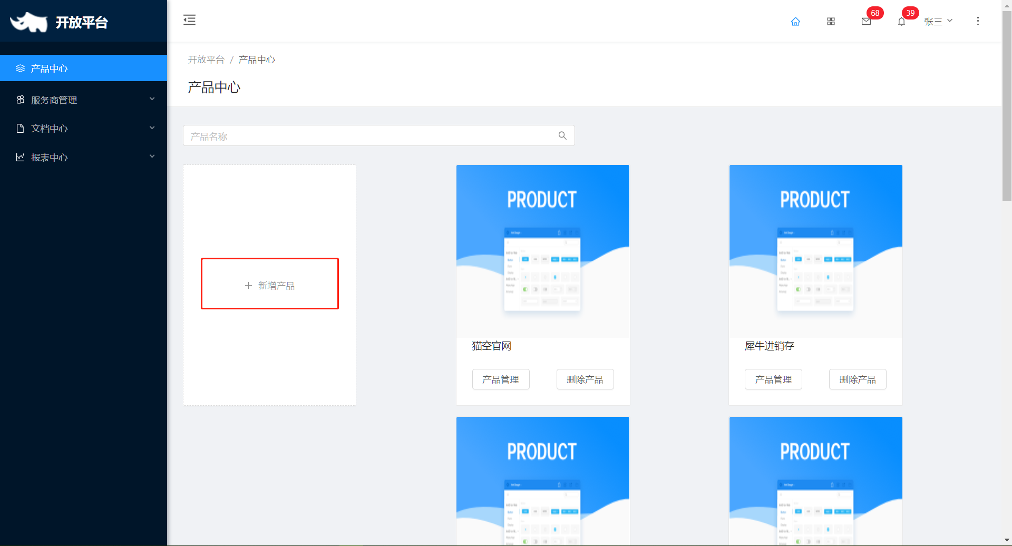Click 删除产品 for 猫空官网

coord(585,379)
